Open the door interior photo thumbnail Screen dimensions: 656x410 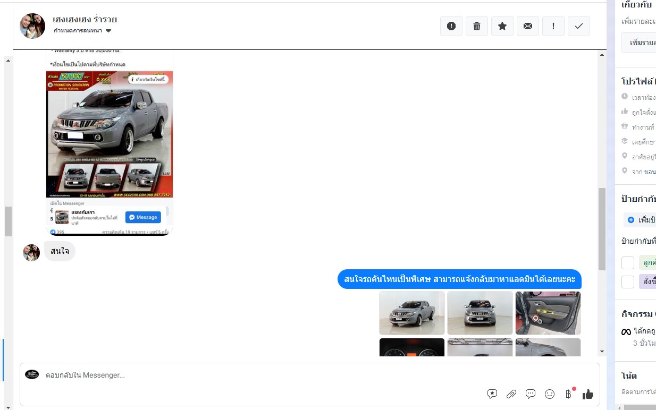548,313
